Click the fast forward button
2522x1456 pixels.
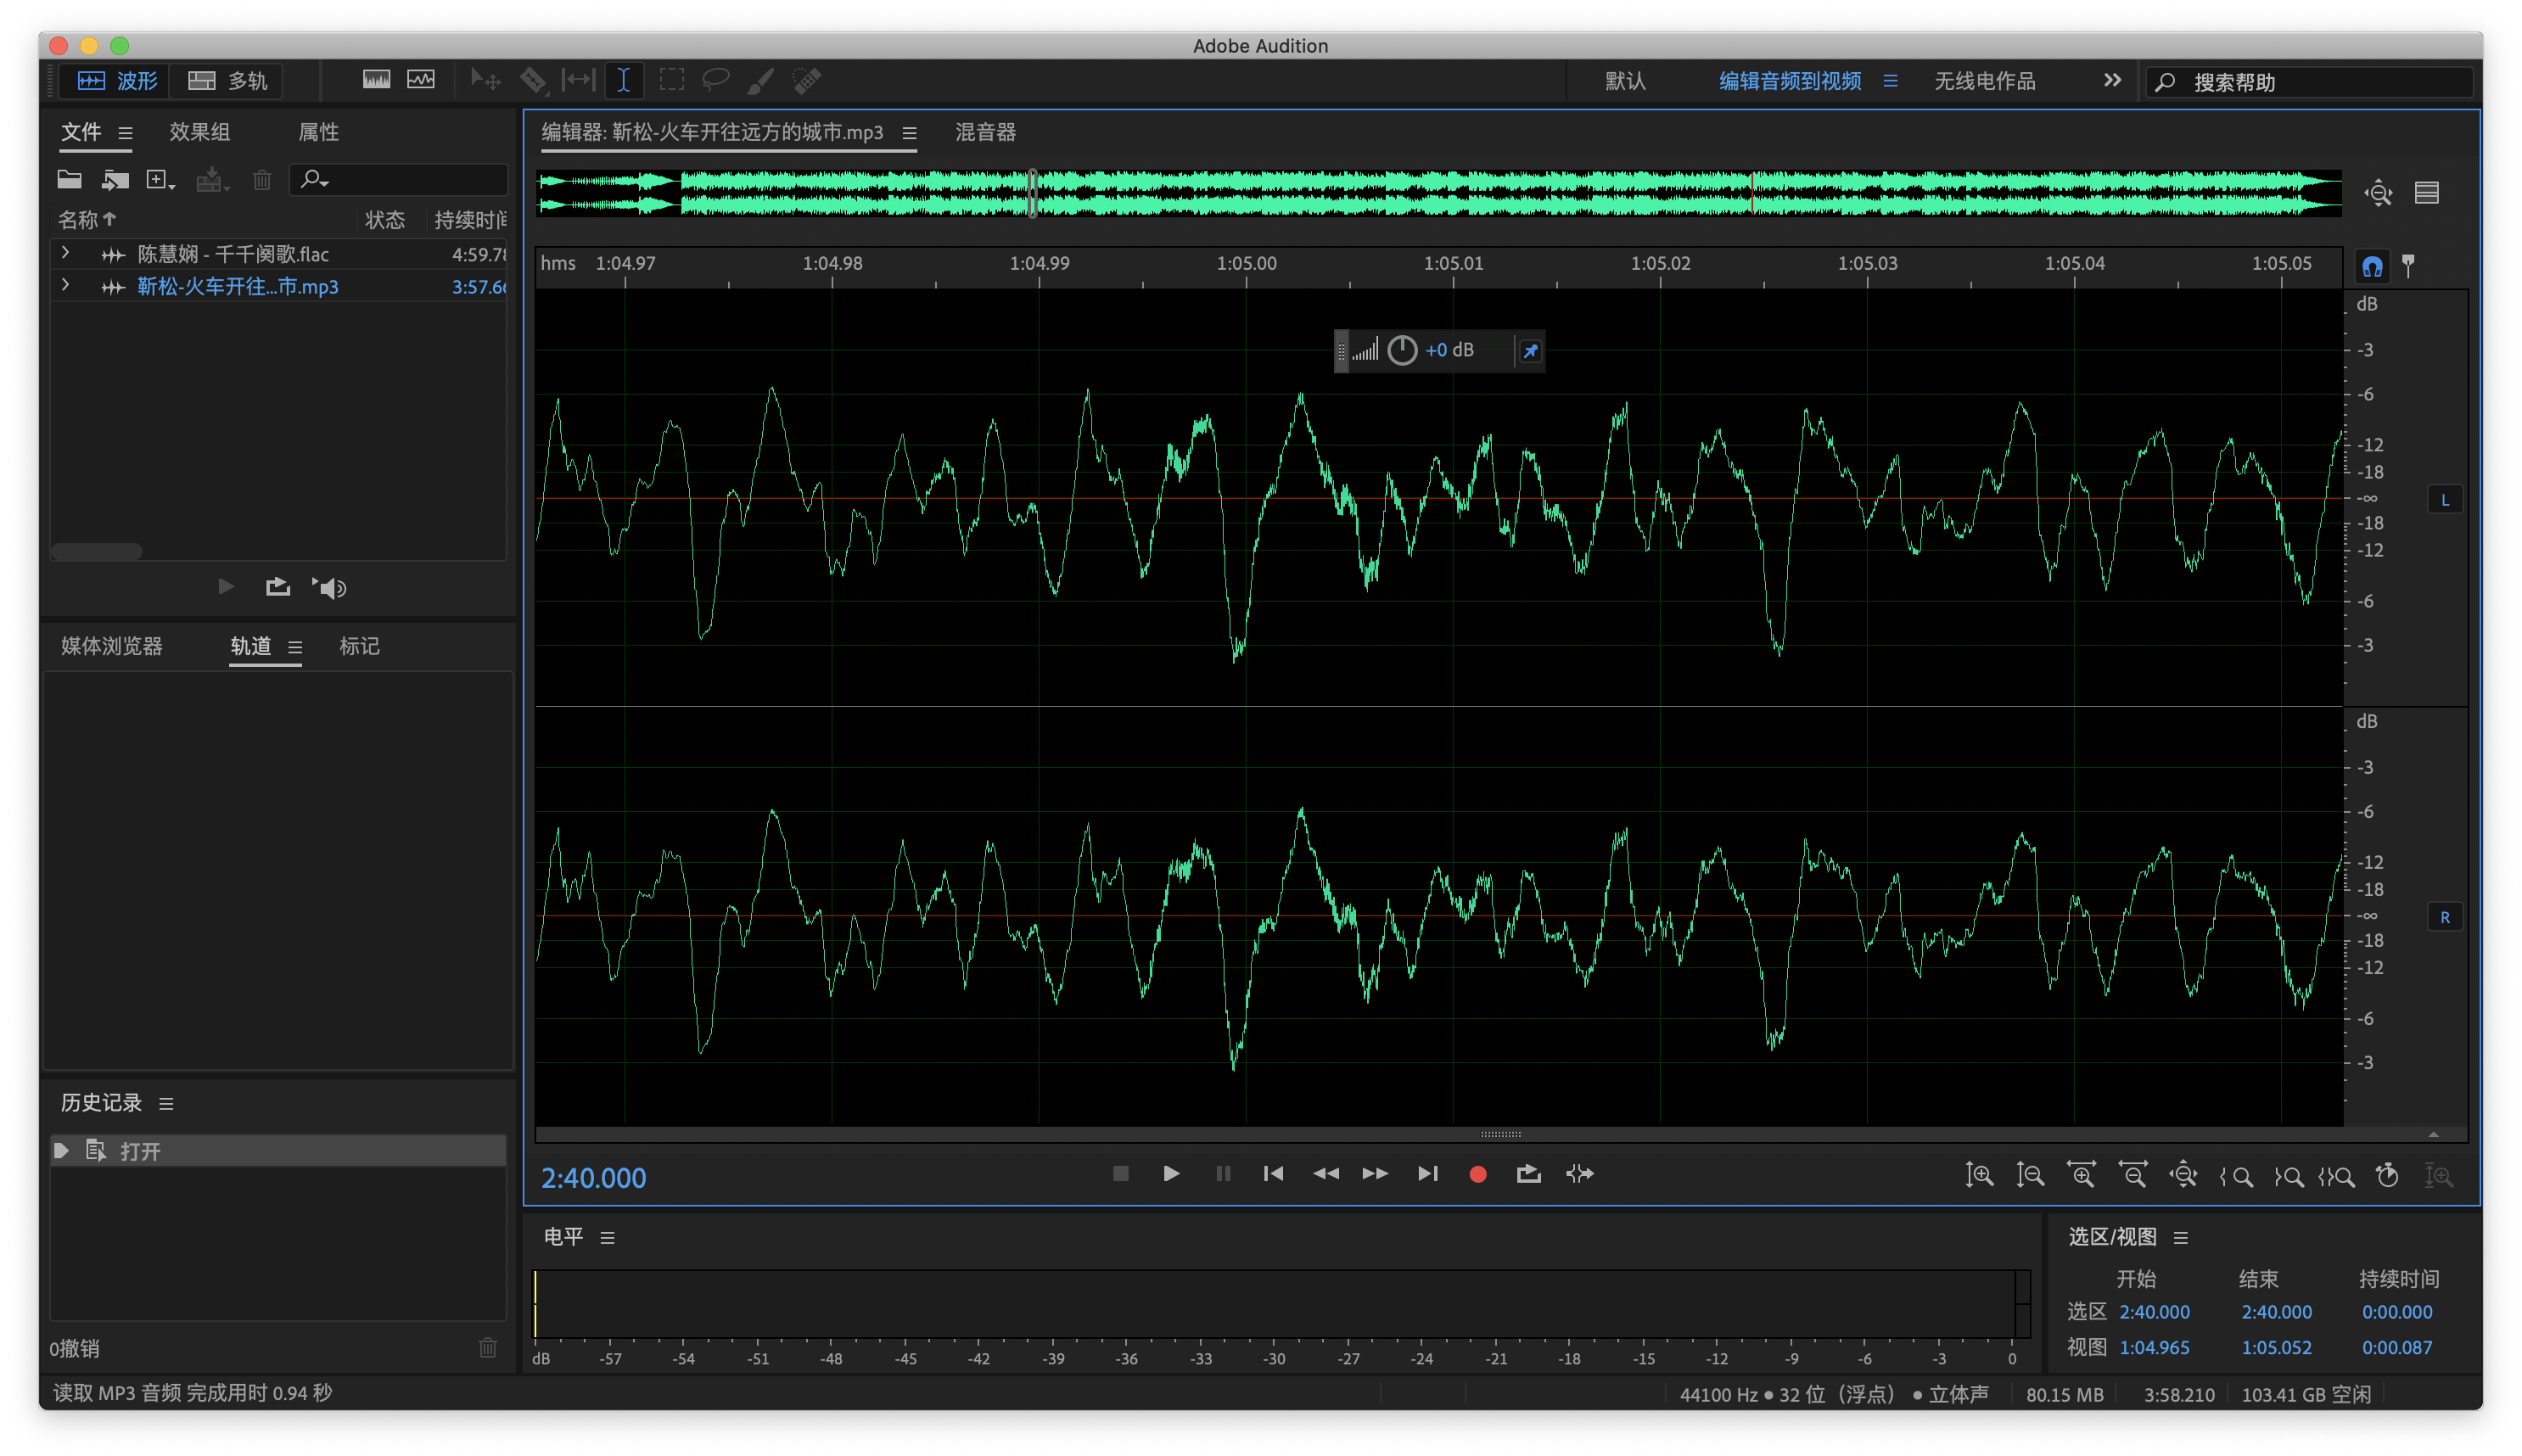1375,1174
